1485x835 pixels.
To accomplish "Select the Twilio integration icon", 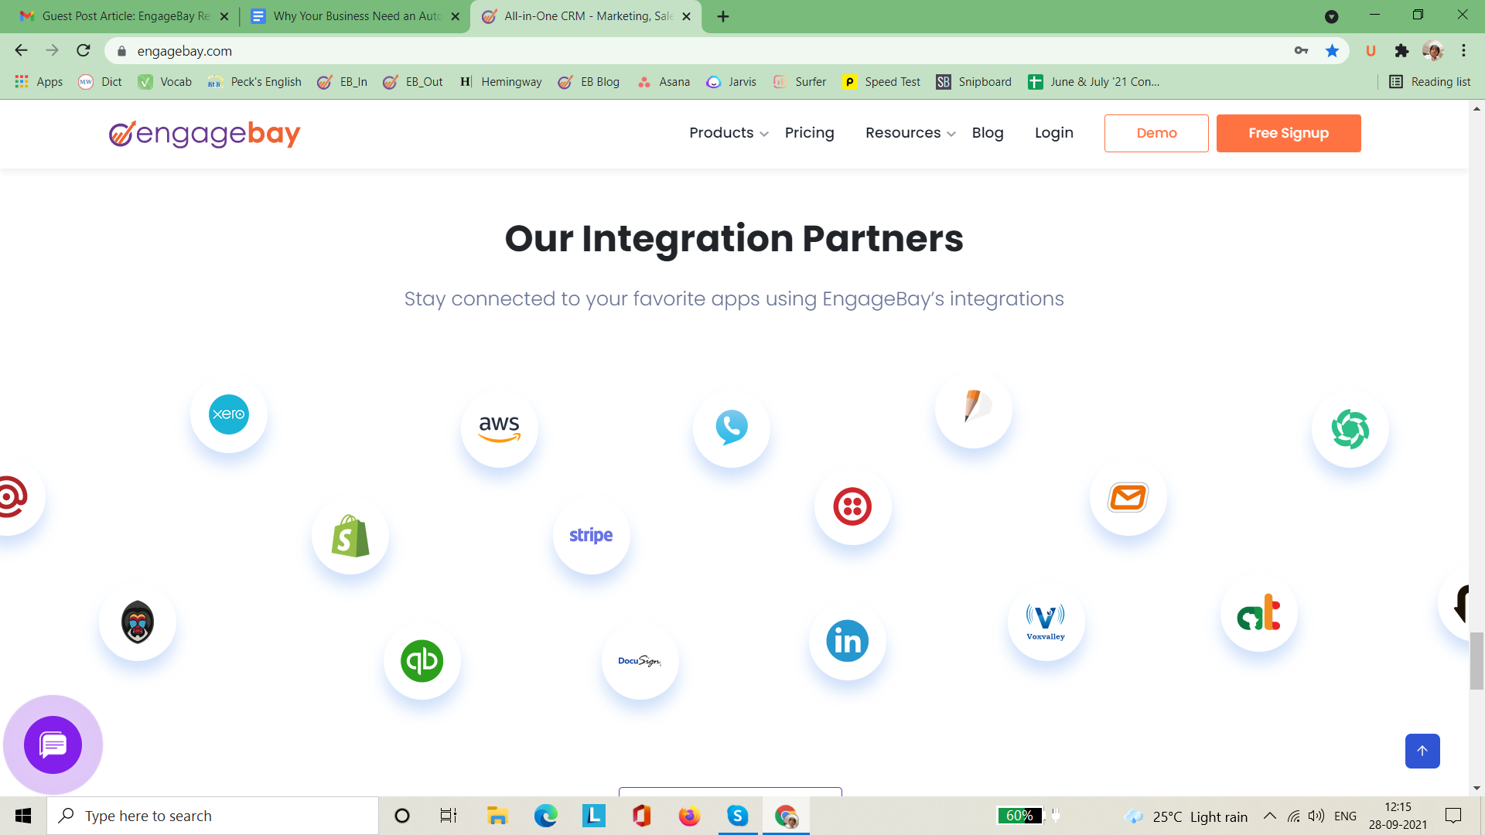I will click(x=852, y=506).
